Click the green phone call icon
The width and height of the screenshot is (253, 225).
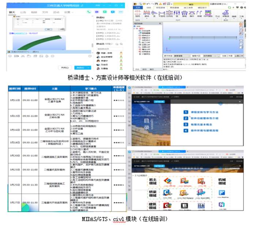pyautogui.click(x=89, y=12)
